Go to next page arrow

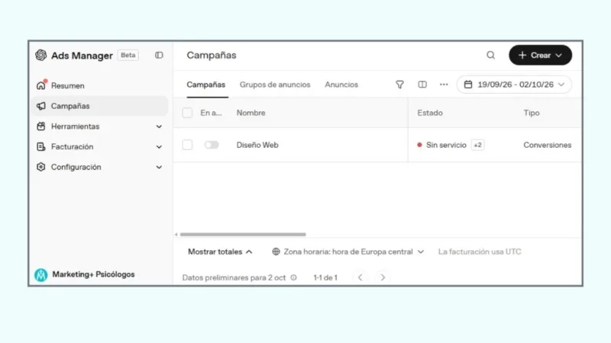[383, 277]
